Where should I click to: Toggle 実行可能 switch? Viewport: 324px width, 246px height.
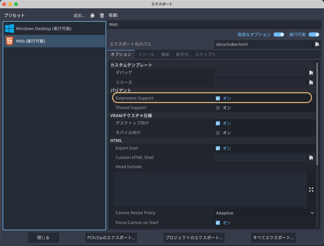point(314,34)
